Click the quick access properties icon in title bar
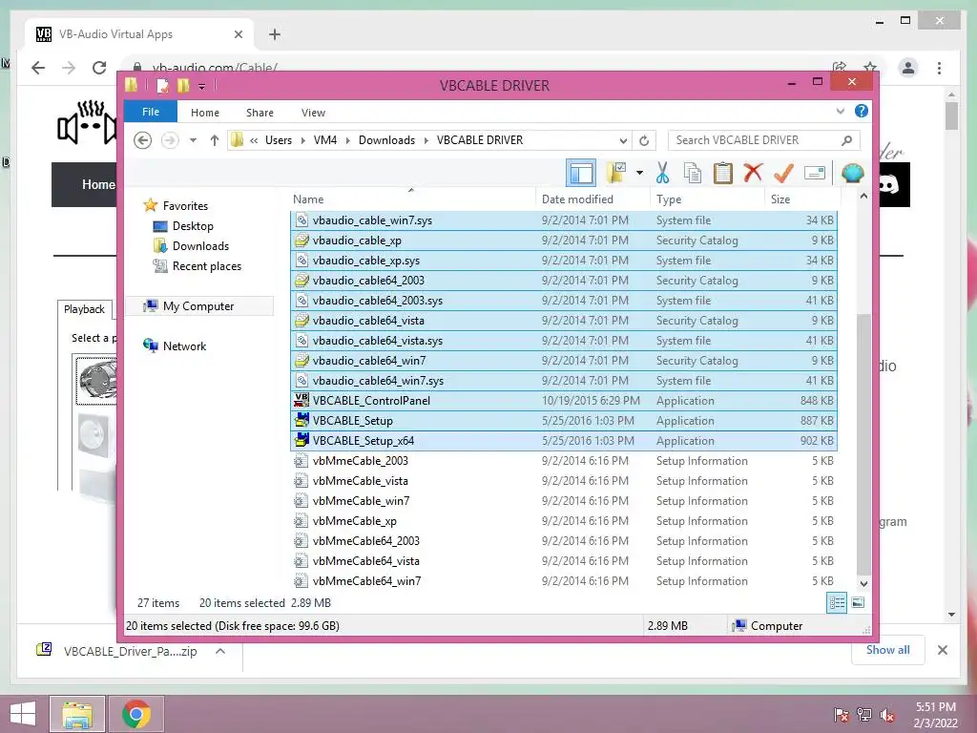This screenshot has height=733, width=977. tap(162, 85)
